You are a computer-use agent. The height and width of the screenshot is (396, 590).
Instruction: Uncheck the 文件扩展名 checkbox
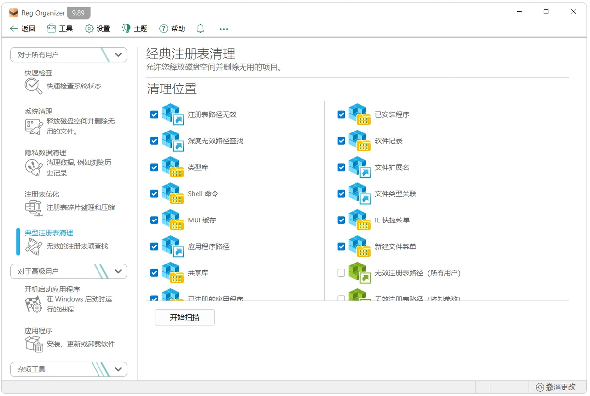342,167
